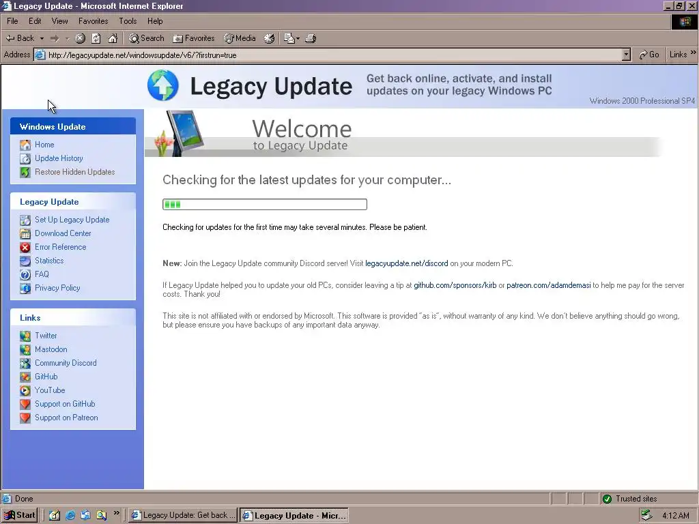The height and width of the screenshot is (524, 699).
Task: Open the legacyupdate.net/discord link
Action: pos(407,263)
